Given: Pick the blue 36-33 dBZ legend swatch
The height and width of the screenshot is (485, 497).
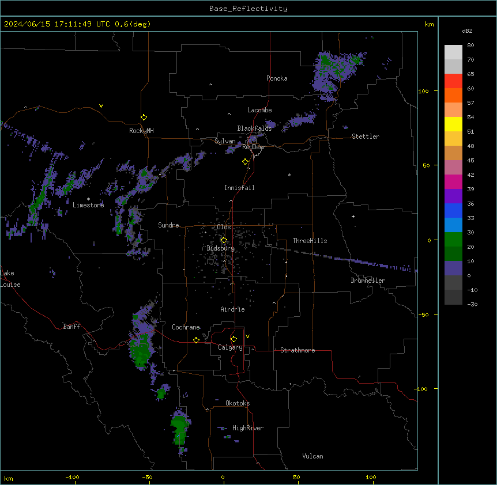Looking at the screenshot, I should coord(453,210).
